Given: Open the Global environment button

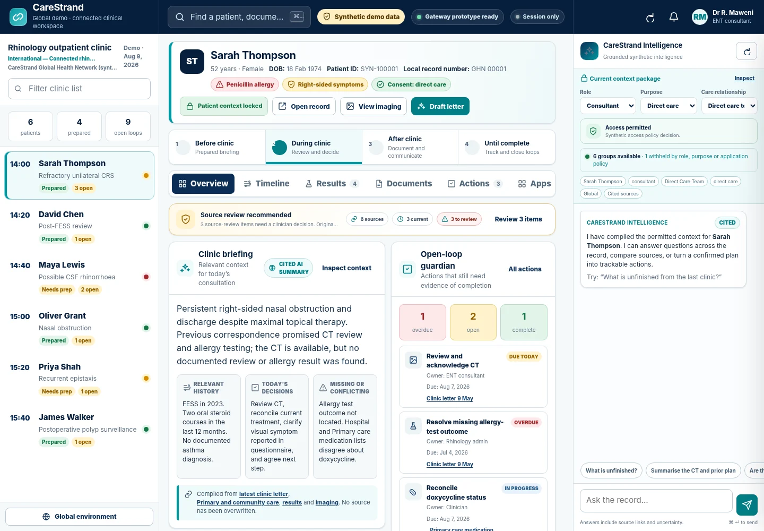Looking at the screenshot, I should [x=79, y=517].
